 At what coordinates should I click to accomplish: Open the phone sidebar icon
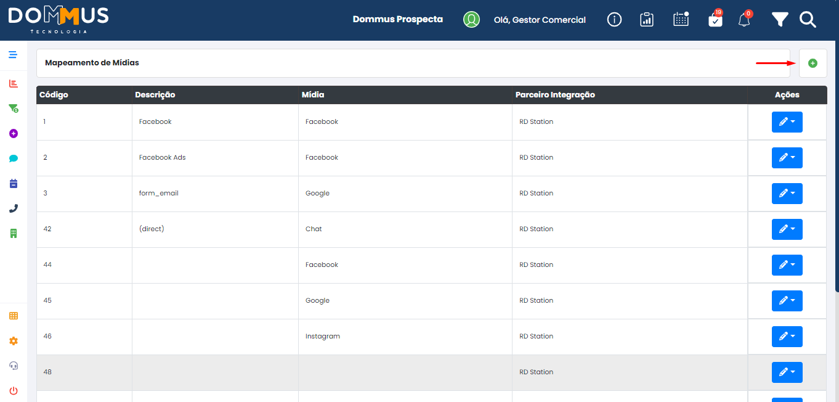click(14, 208)
